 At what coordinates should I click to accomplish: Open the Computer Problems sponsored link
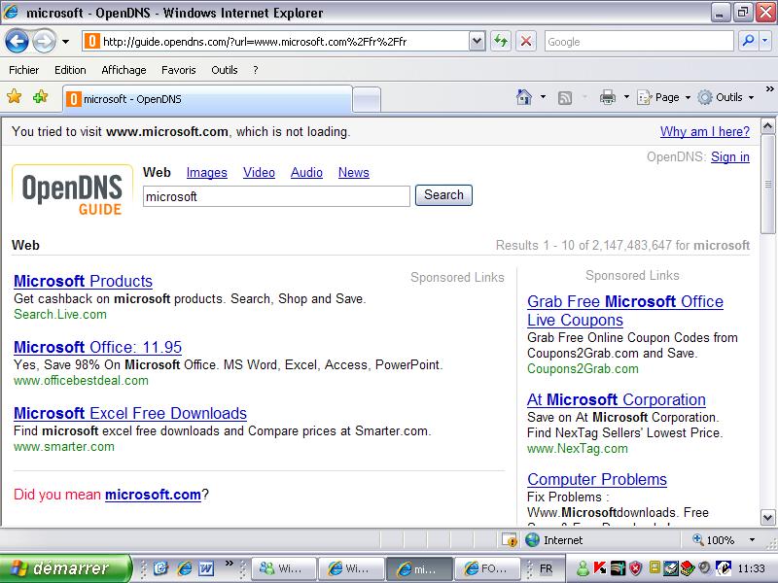click(597, 479)
